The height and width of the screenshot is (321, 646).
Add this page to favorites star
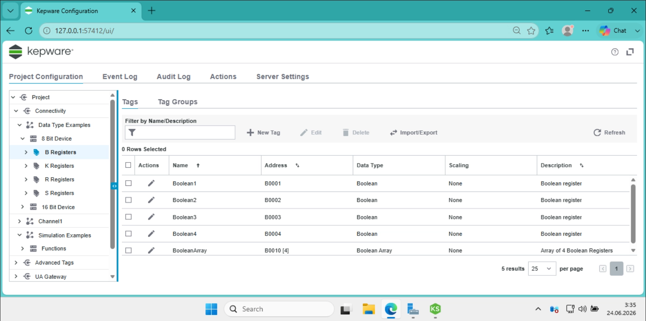(531, 31)
